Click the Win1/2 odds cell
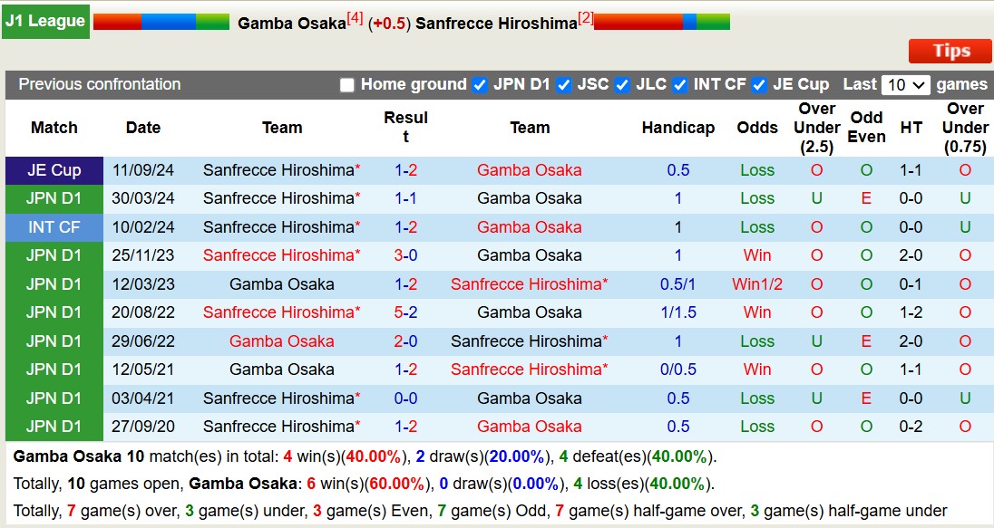This screenshot has height=528, width=994. (757, 283)
